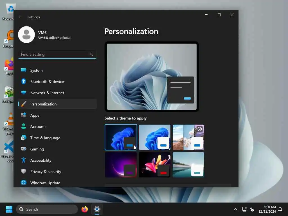Apply the calm lake light theme
Screen dimensions: 288x216
(188, 165)
